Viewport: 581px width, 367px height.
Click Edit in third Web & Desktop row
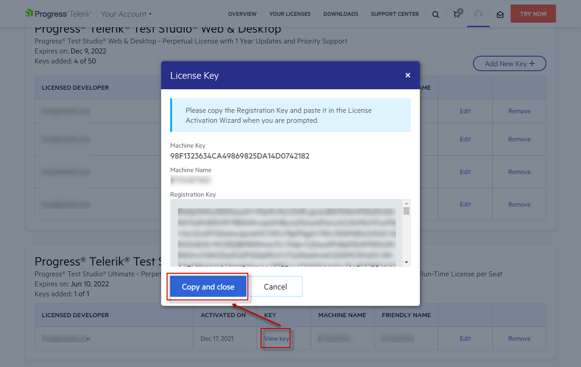point(465,172)
